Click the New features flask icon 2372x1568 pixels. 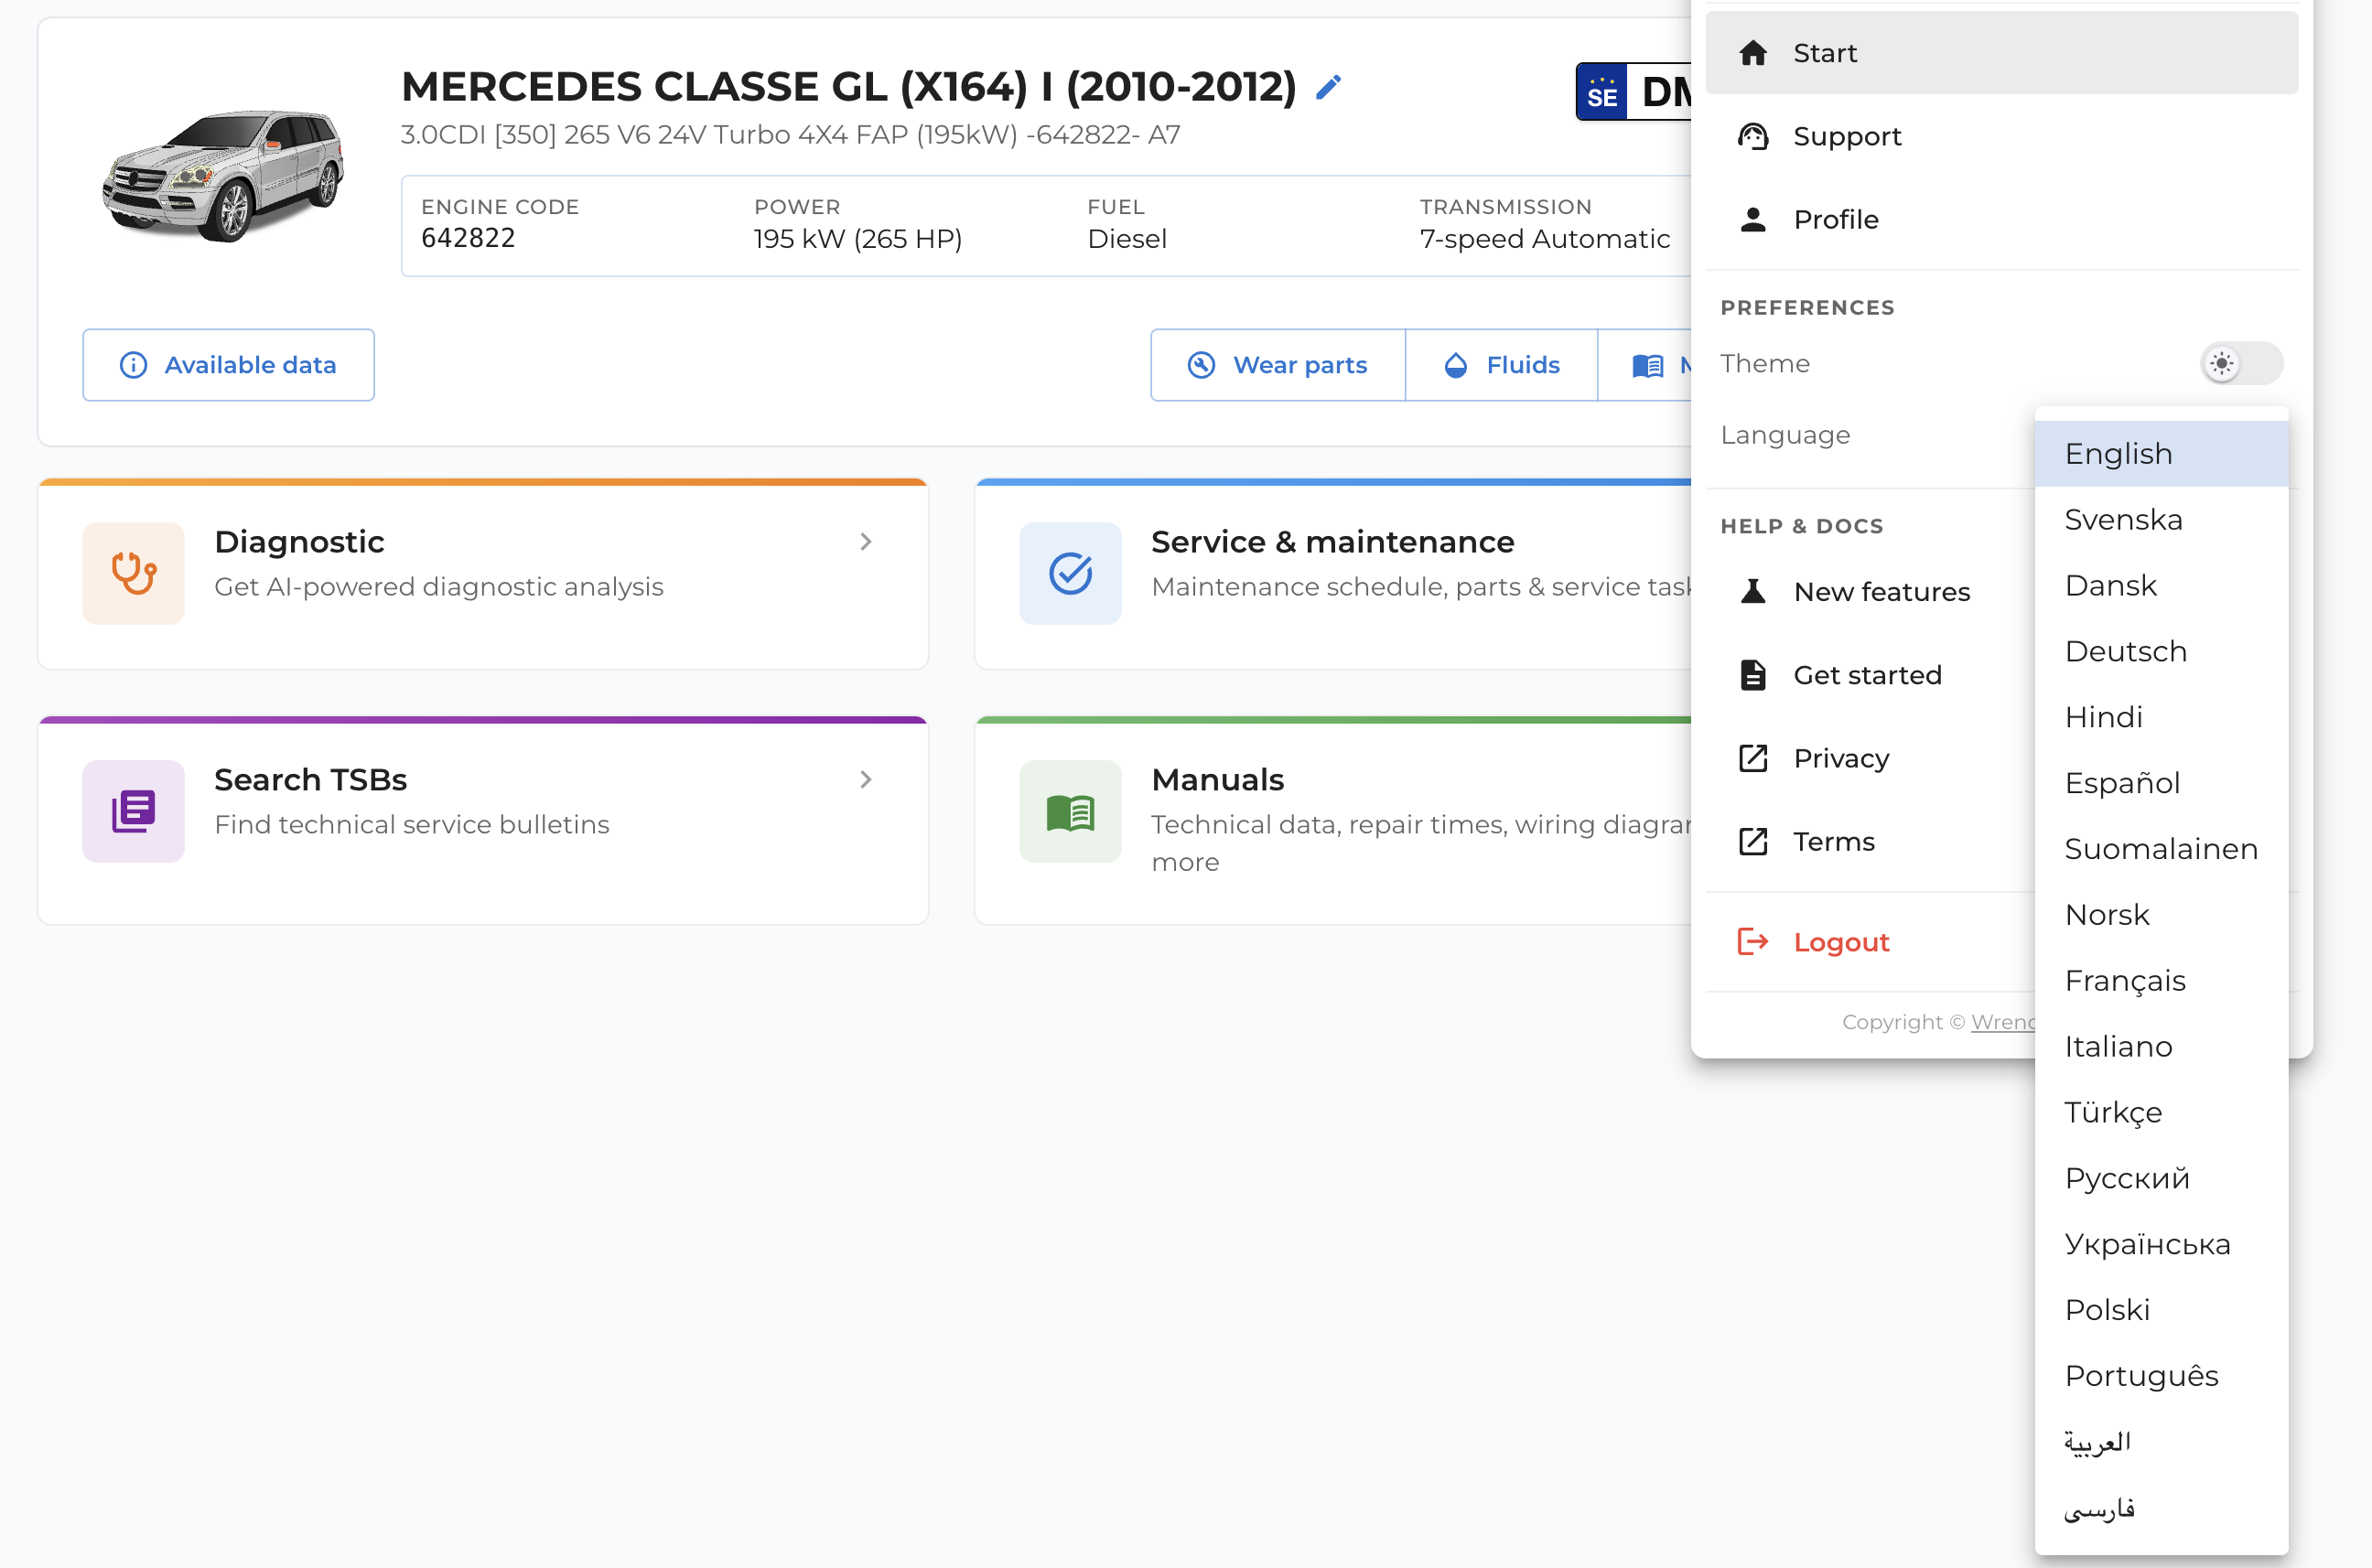click(1752, 591)
